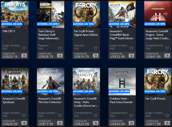Image resolution: width=172 pixels, height=127 pixels.
Task: Add FAR CRY 5 to cart
Action: pyautogui.click(x=24, y=56)
